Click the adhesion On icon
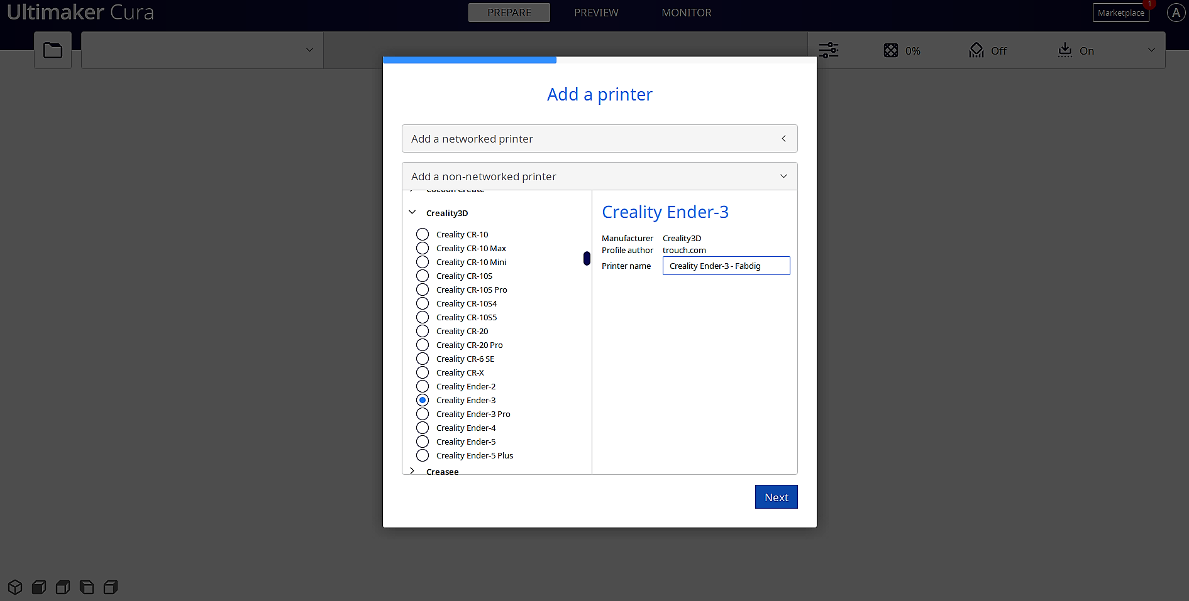This screenshot has width=1189, height=601. [x=1065, y=50]
